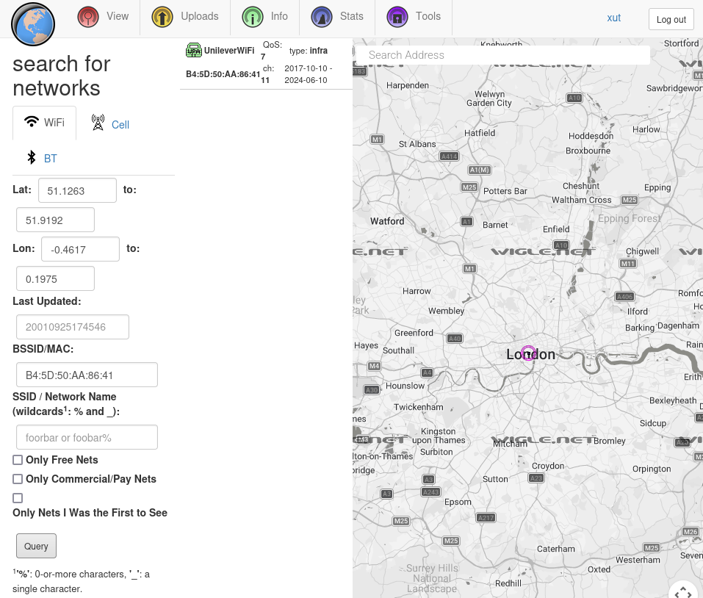Enable Only Free Nets checkbox
Viewport: 703px width, 598px height.
(x=18, y=460)
